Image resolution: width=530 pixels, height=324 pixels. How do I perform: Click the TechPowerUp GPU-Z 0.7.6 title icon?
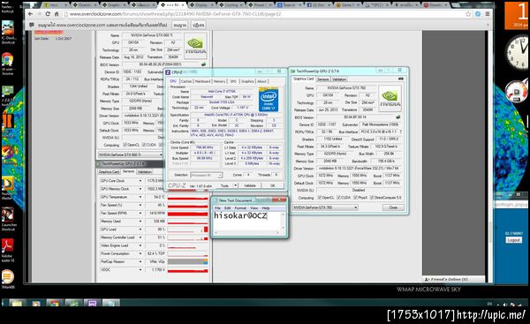[x=293, y=72]
